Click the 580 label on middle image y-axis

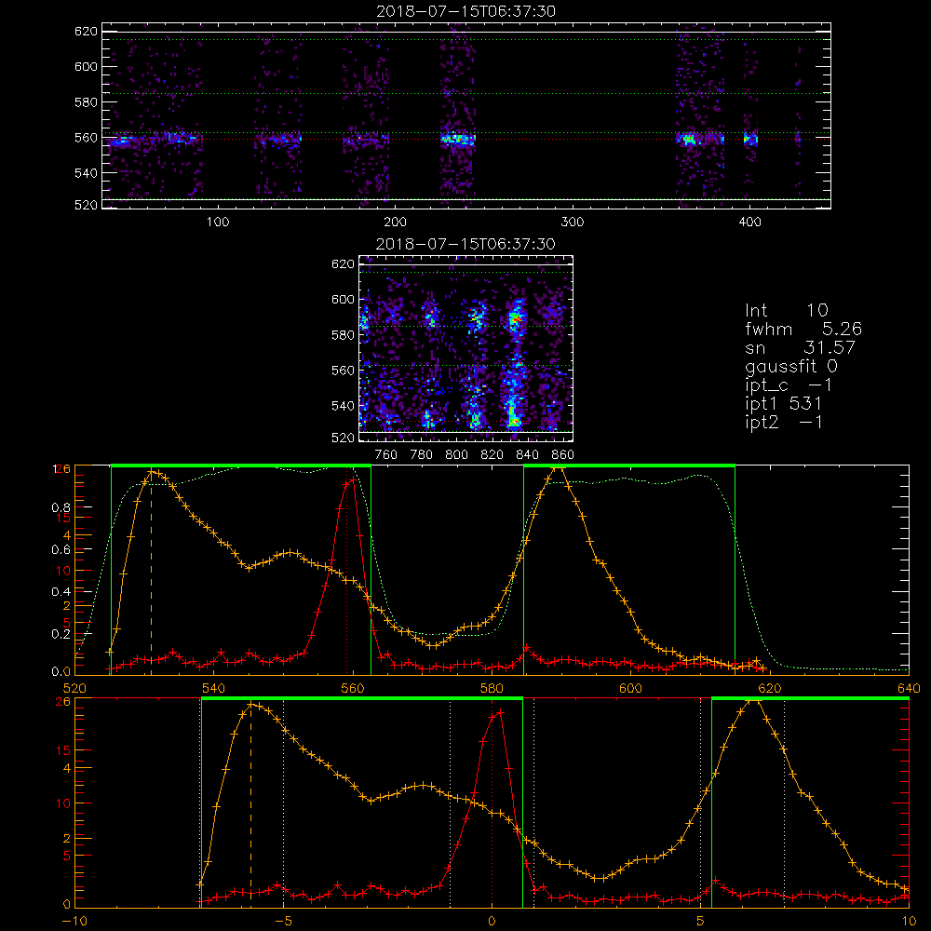[344, 335]
